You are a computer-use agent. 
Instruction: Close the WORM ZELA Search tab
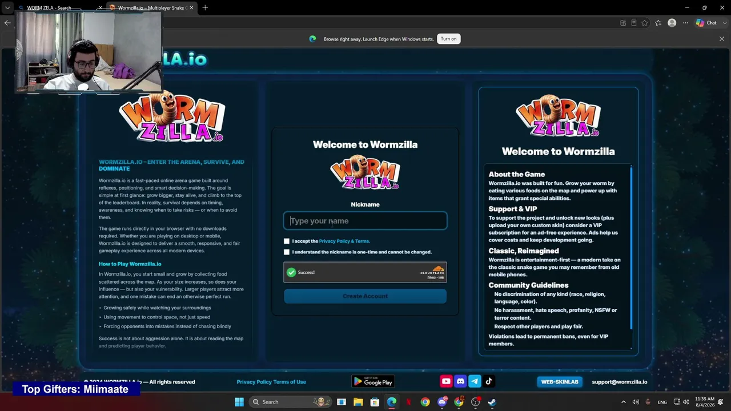[101, 7]
